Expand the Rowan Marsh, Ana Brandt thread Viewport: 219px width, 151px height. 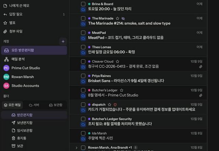pos(76,148)
